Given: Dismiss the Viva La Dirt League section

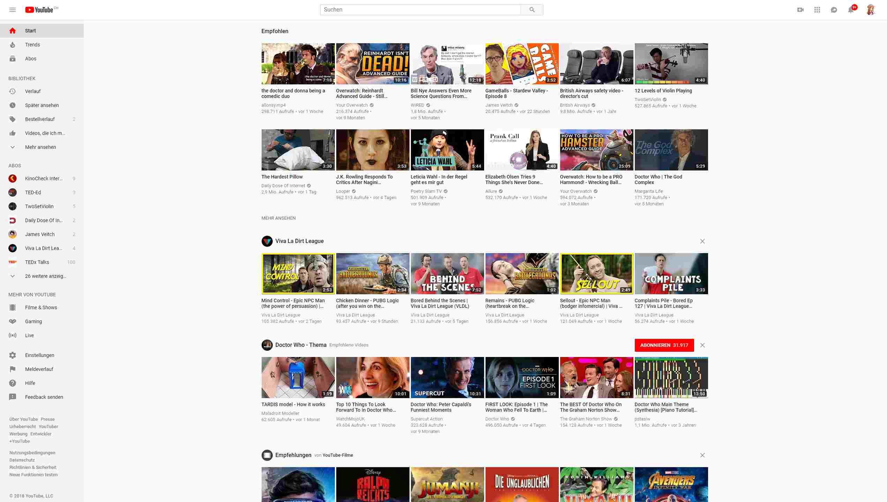Looking at the screenshot, I should (702, 241).
